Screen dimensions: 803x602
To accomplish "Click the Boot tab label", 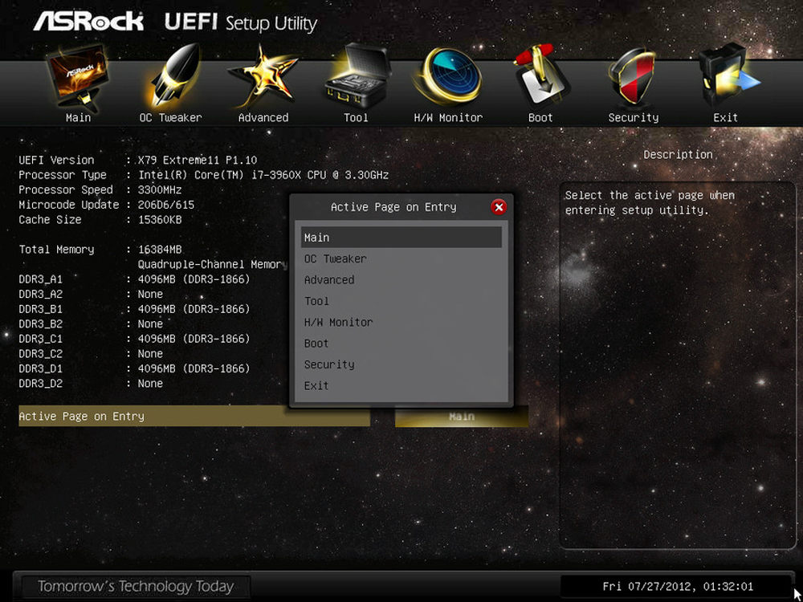I will tap(540, 118).
